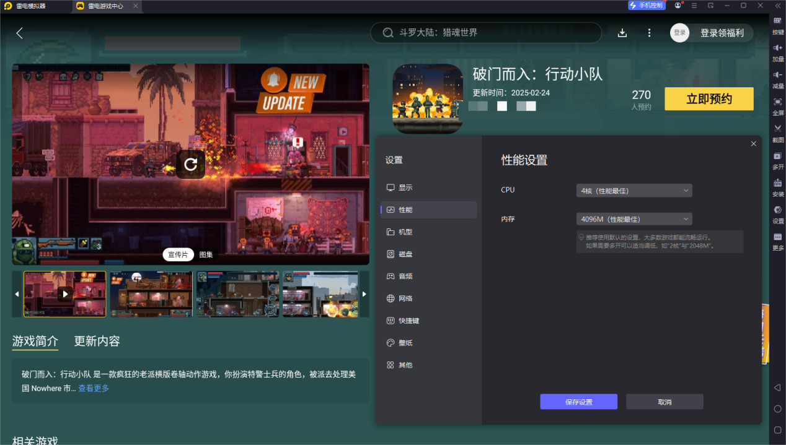The height and width of the screenshot is (445, 786).
Task: Click the gallery previous left arrow
Action: [x=17, y=294]
